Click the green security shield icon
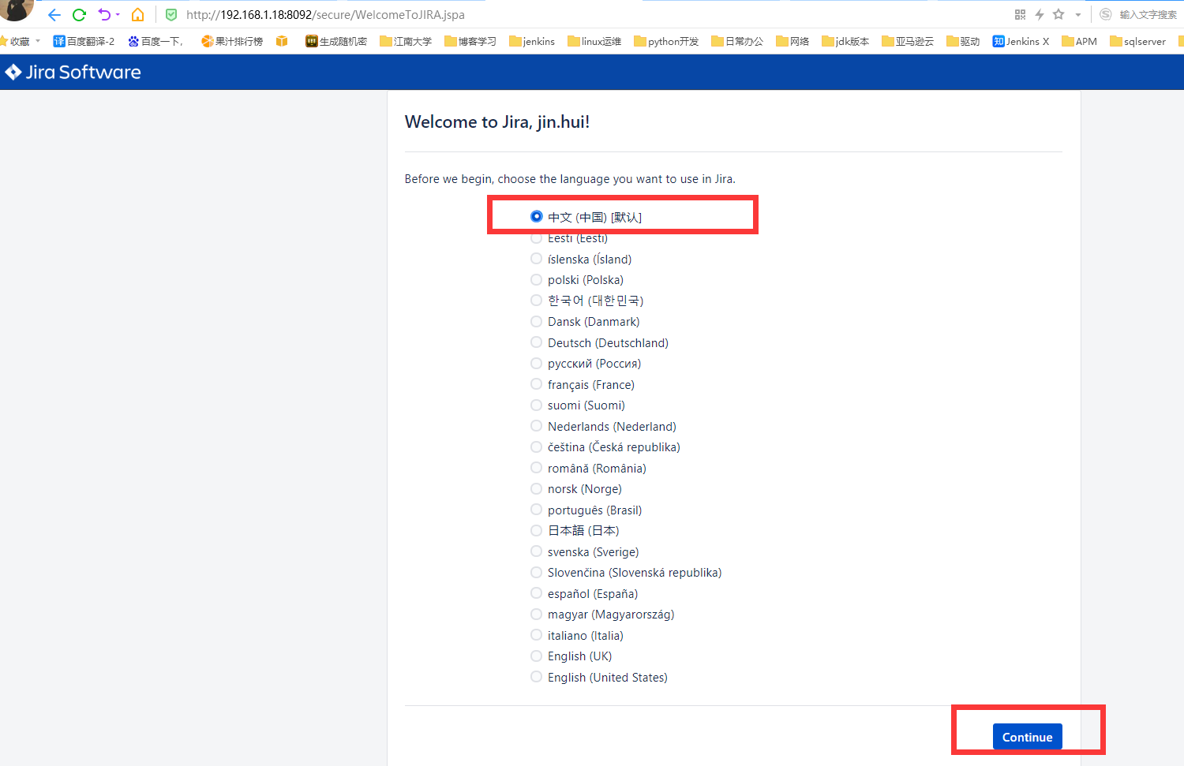The height and width of the screenshot is (766, 1184). (171, 15)
